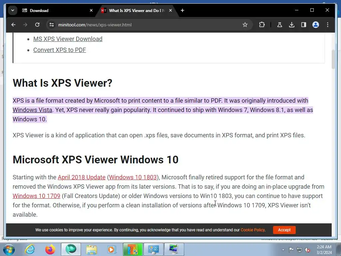Open the clock showing 2:24 AM
The width and height of the screenshot is (341, 256).
[324, 250]
